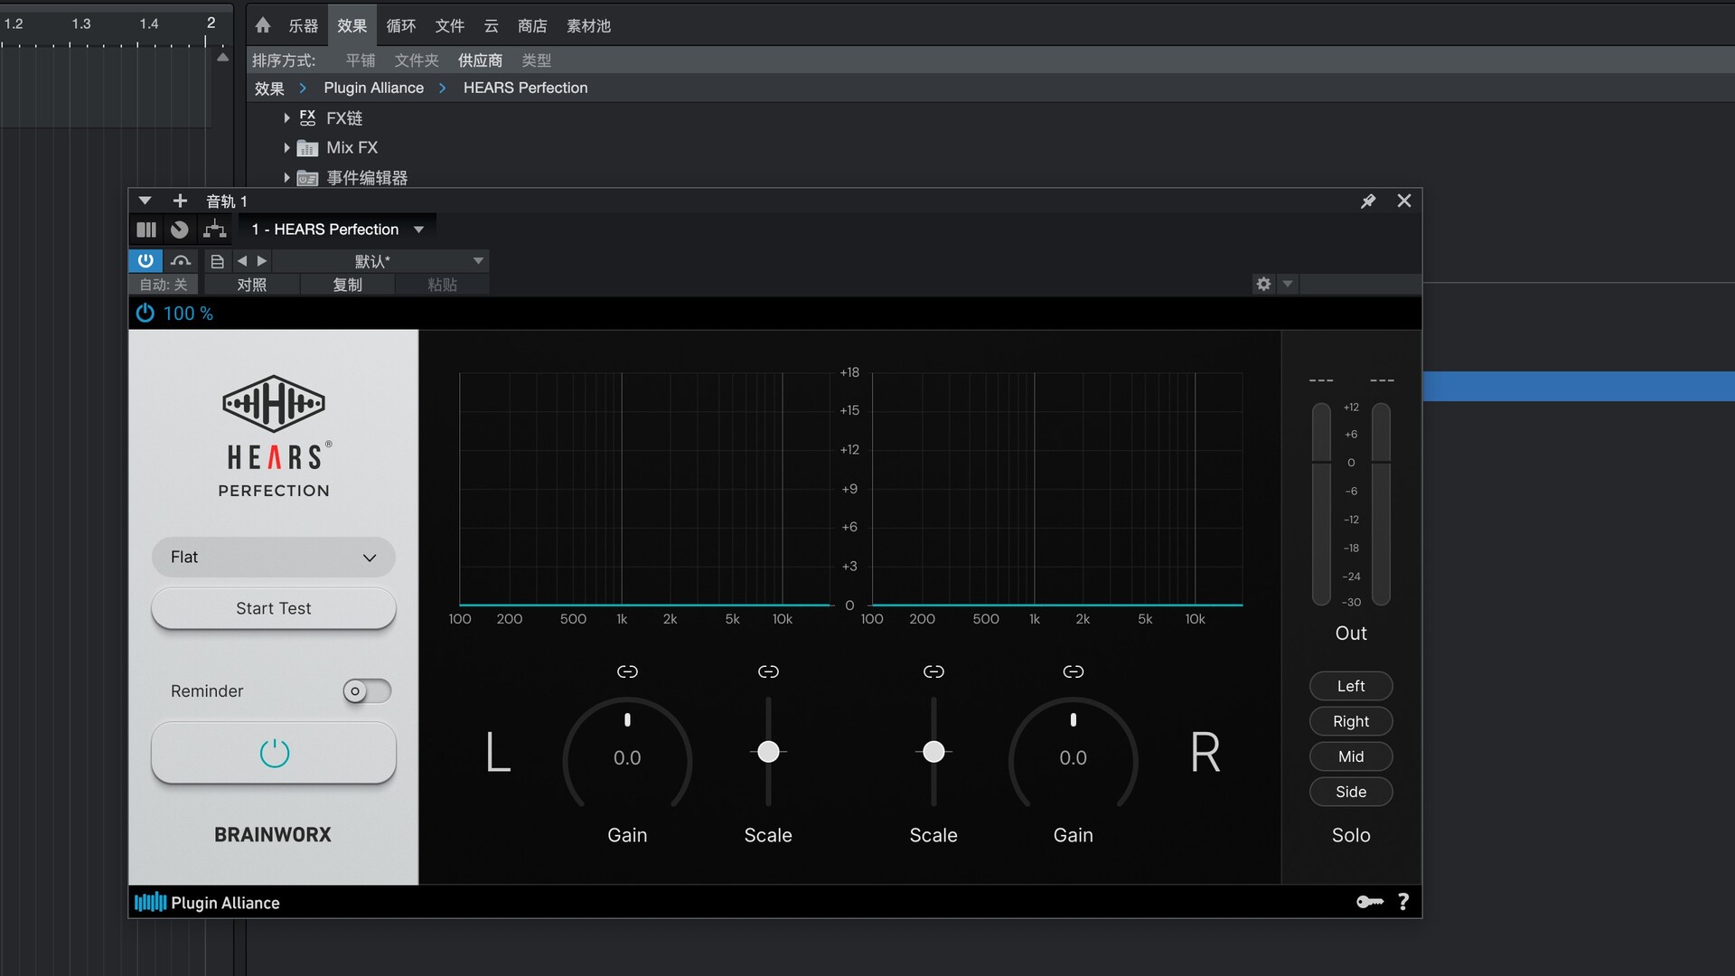Toggle the plugin bypass icon
Viewport: 1735px width, 976px height.
181,260
